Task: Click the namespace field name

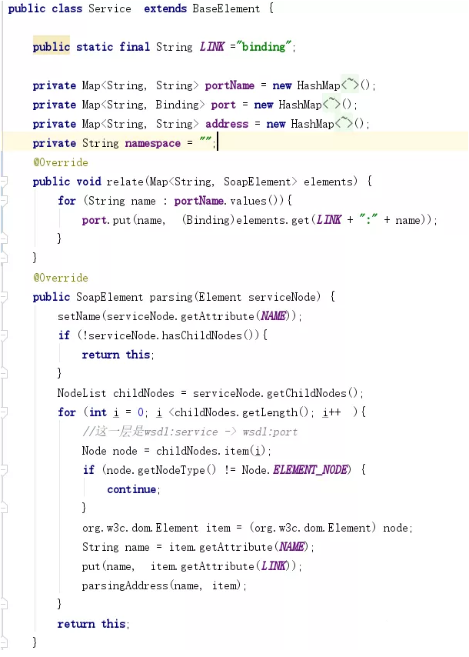Action: [x=153, y=143]
